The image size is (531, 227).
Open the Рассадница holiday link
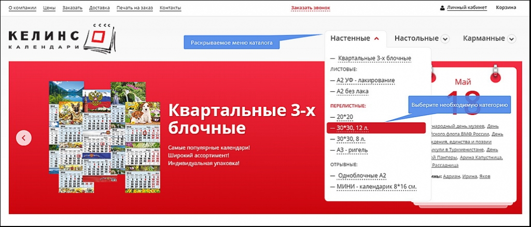(444, 165)
